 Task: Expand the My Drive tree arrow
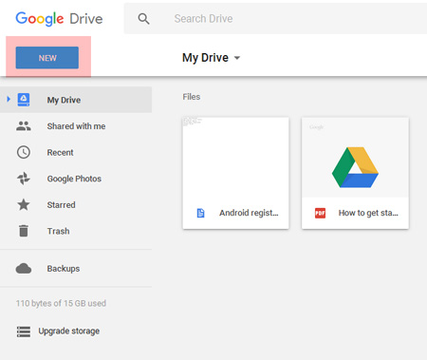click(x=9, y=100)
